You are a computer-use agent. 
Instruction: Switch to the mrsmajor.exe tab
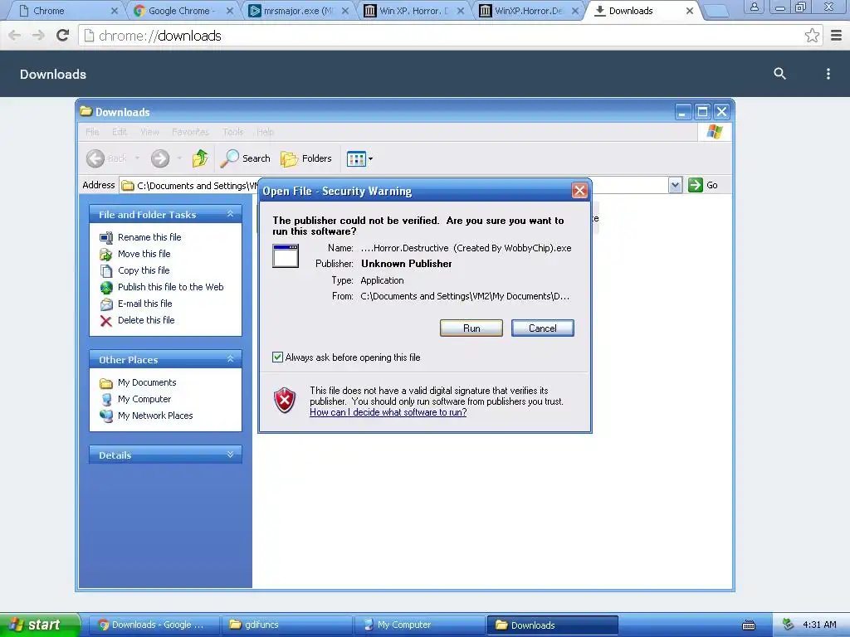pyautogui.click(x=296, y=10)
